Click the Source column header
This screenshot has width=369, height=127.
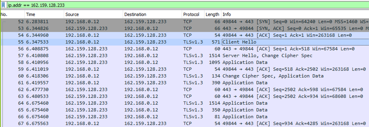point(93,14)
